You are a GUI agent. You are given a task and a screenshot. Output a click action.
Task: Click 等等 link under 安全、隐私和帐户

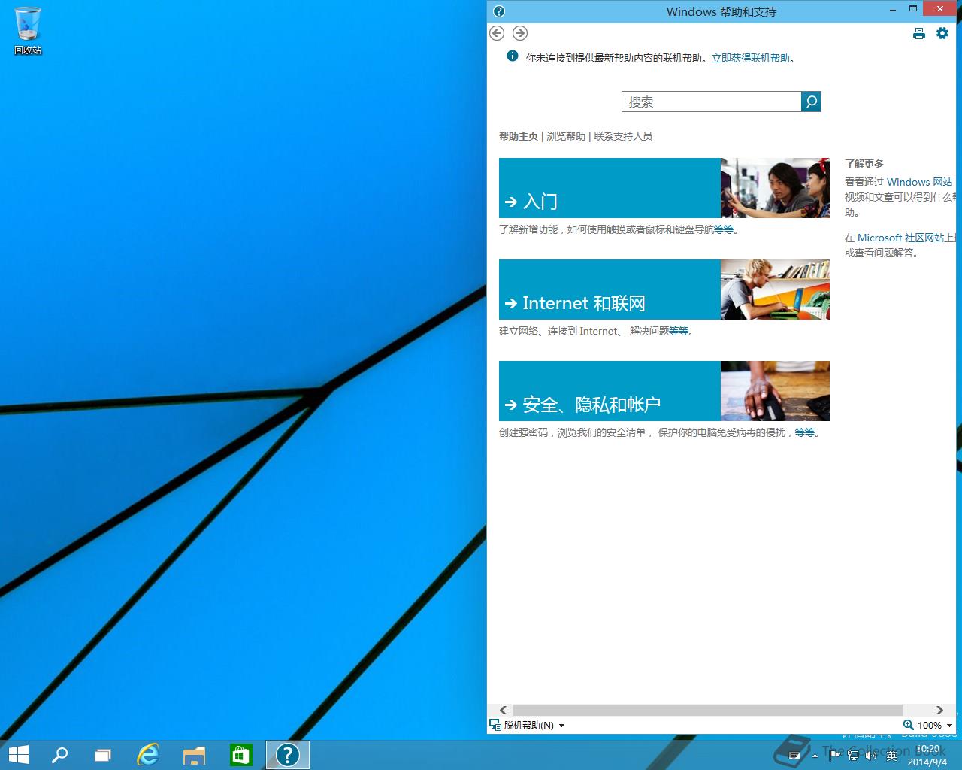click(x=804, y=432)
